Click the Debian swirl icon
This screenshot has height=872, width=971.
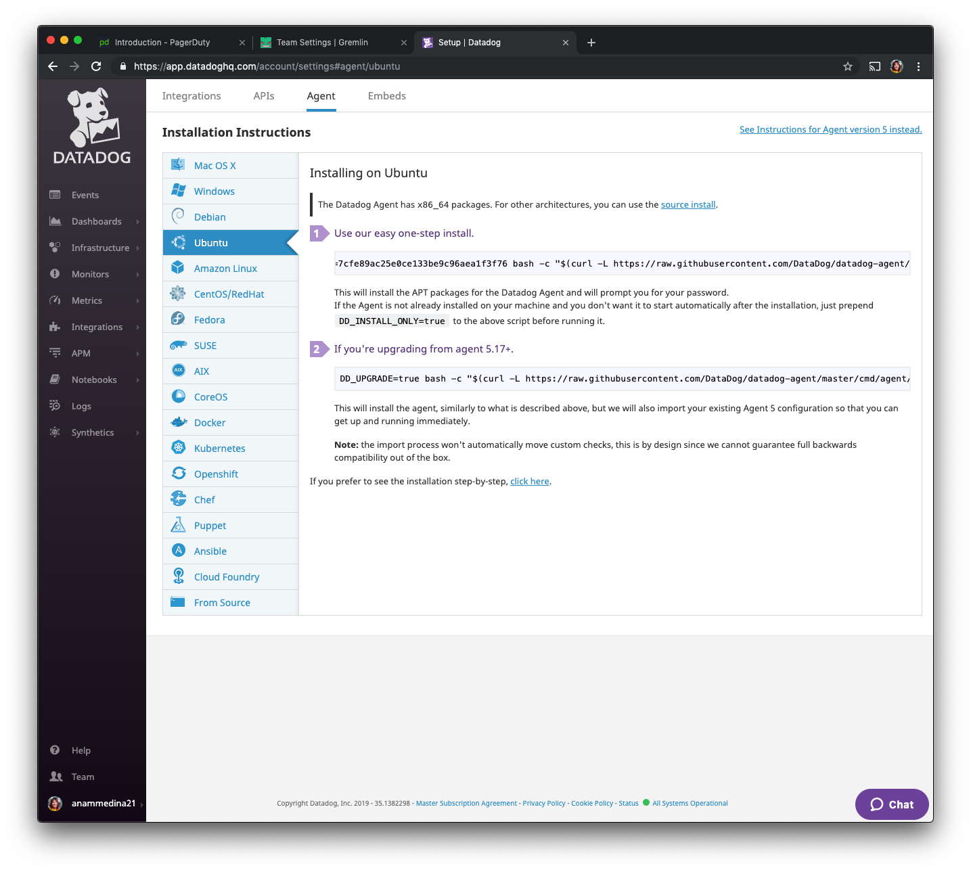click(x=178, y=216)
